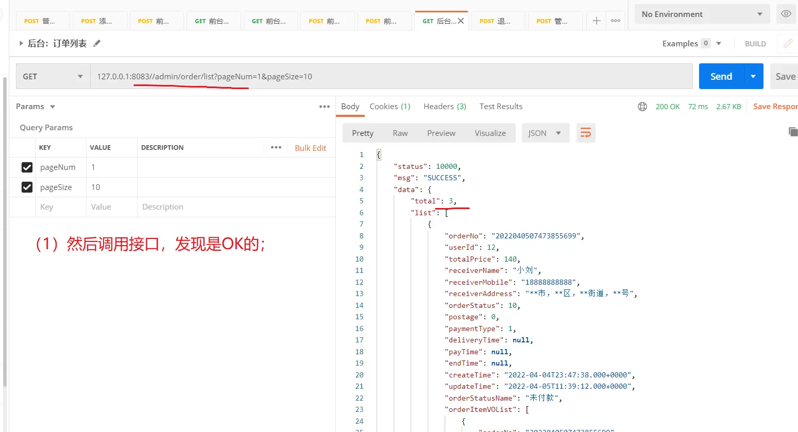Viewport: 798px width, 432px height.
Task: Switch to the Headers (3) response tab
Action: pos(445,107)
